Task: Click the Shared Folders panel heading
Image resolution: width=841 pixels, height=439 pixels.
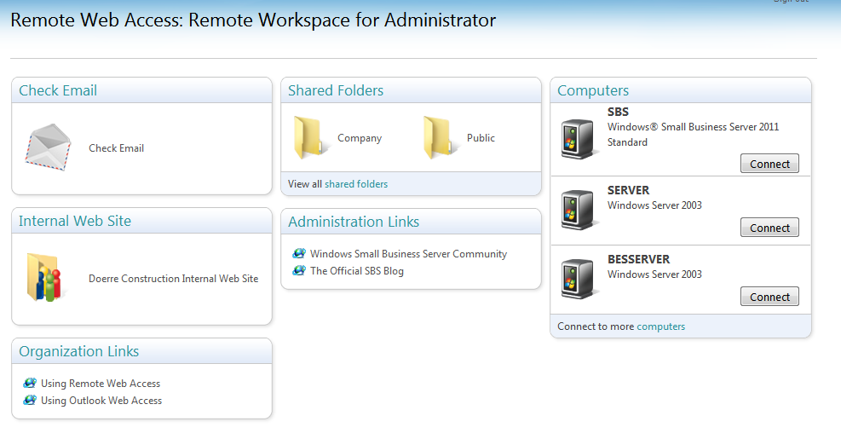Action: click(x=336, y=90)
